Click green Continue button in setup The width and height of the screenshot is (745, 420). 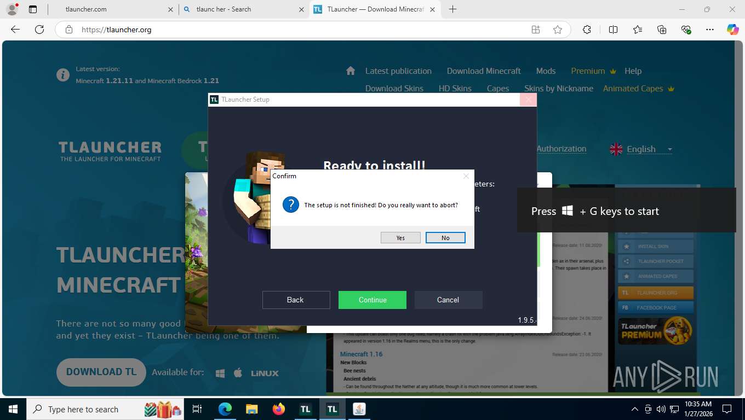pyautogui.click(x=373, y=300)
